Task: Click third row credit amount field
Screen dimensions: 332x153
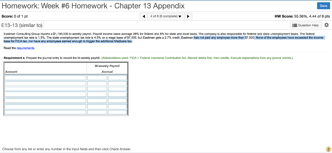Action: pos(117,89)
